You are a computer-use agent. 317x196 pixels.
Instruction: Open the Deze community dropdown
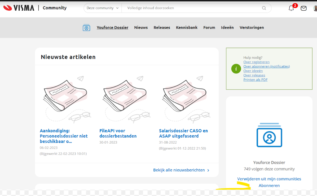[102, 8]
